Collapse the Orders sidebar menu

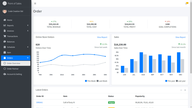click(28, 58)
